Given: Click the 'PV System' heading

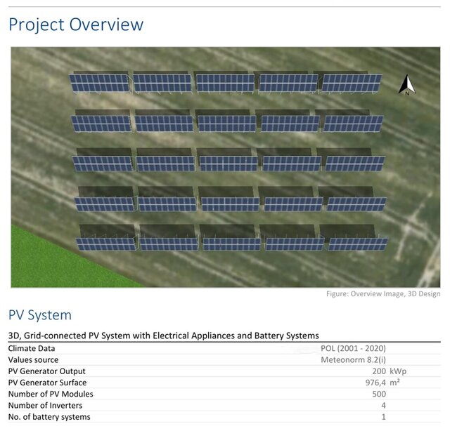Looking at the screenshot, I should point(40,315).
